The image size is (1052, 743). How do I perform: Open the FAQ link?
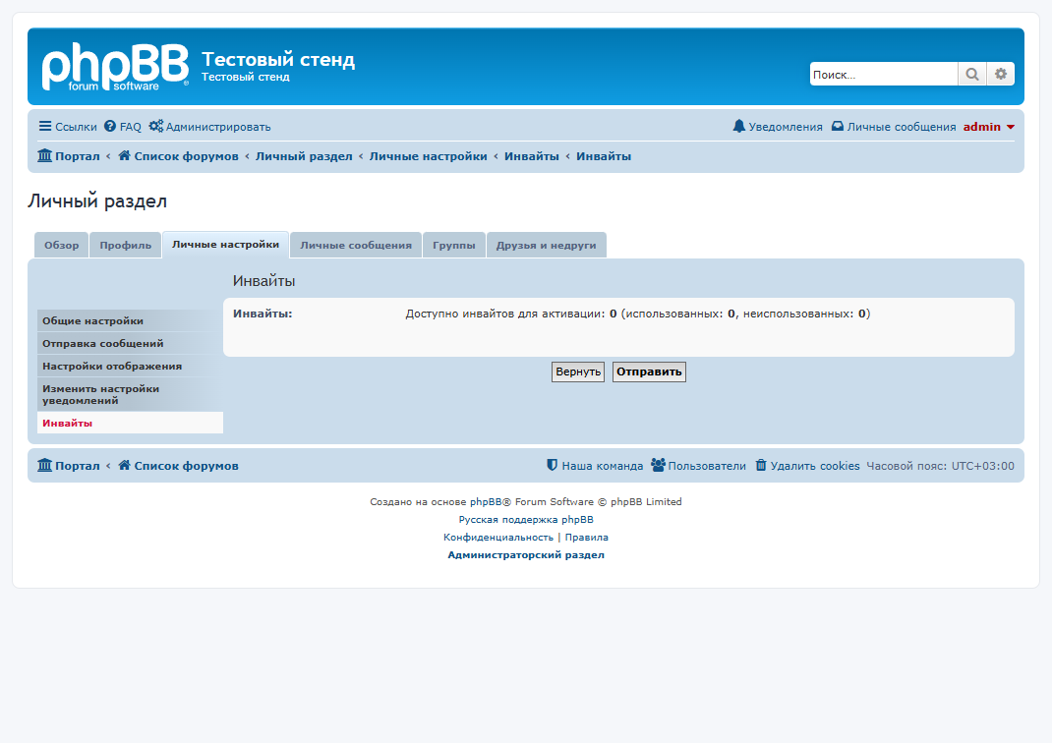(x=123, y=127)
